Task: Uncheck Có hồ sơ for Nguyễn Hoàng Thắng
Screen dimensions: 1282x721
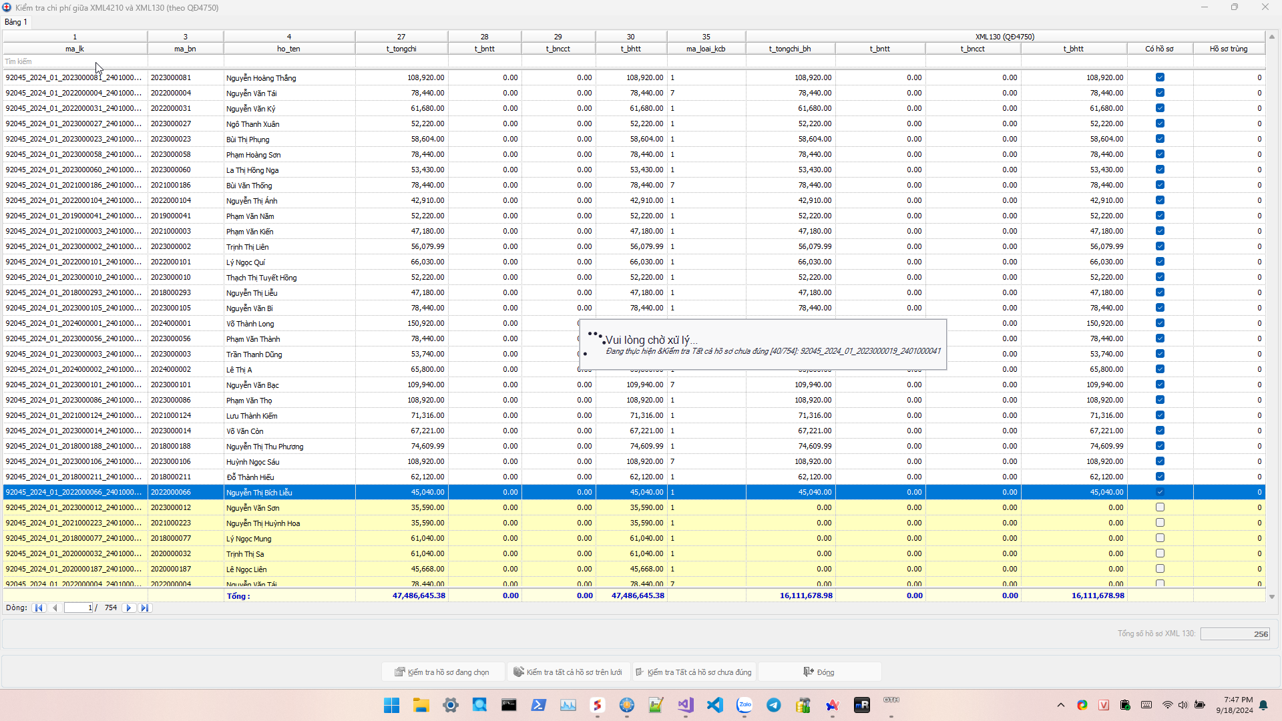Action: pyautogui.click(x=1160, y=77)
